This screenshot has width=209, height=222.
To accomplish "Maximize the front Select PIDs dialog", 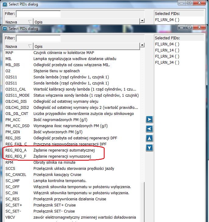I will click(189, 28).
